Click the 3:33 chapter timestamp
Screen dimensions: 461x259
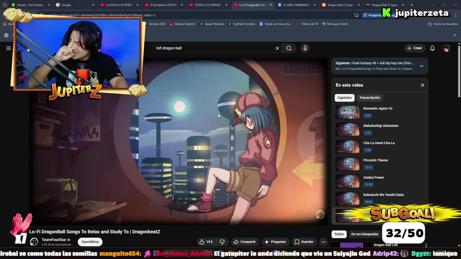367,133
